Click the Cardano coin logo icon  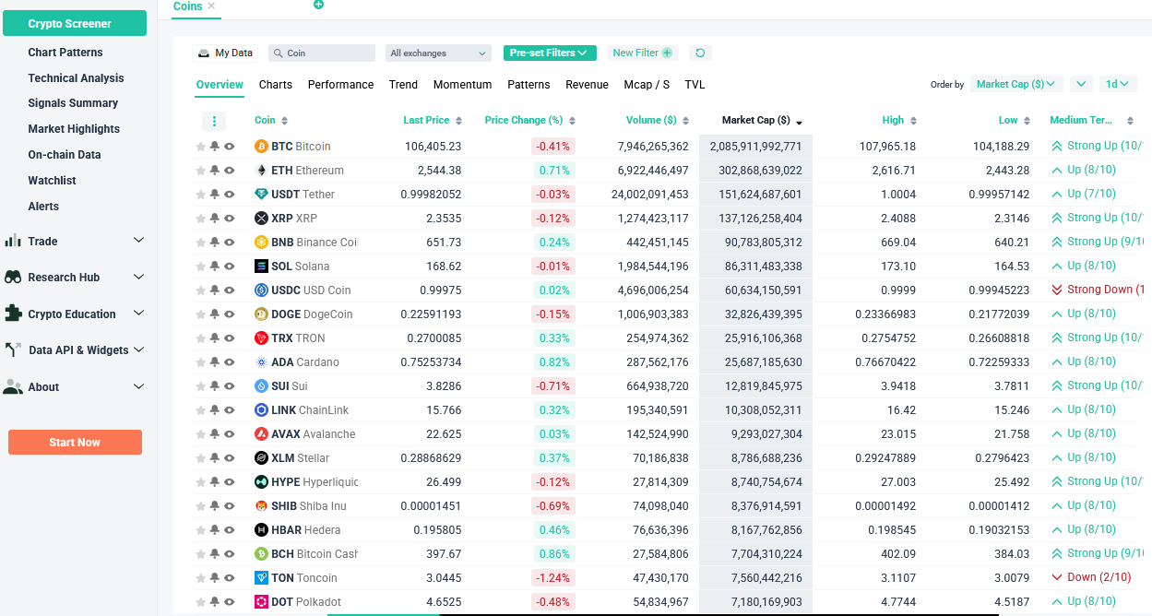coord(261,362)
